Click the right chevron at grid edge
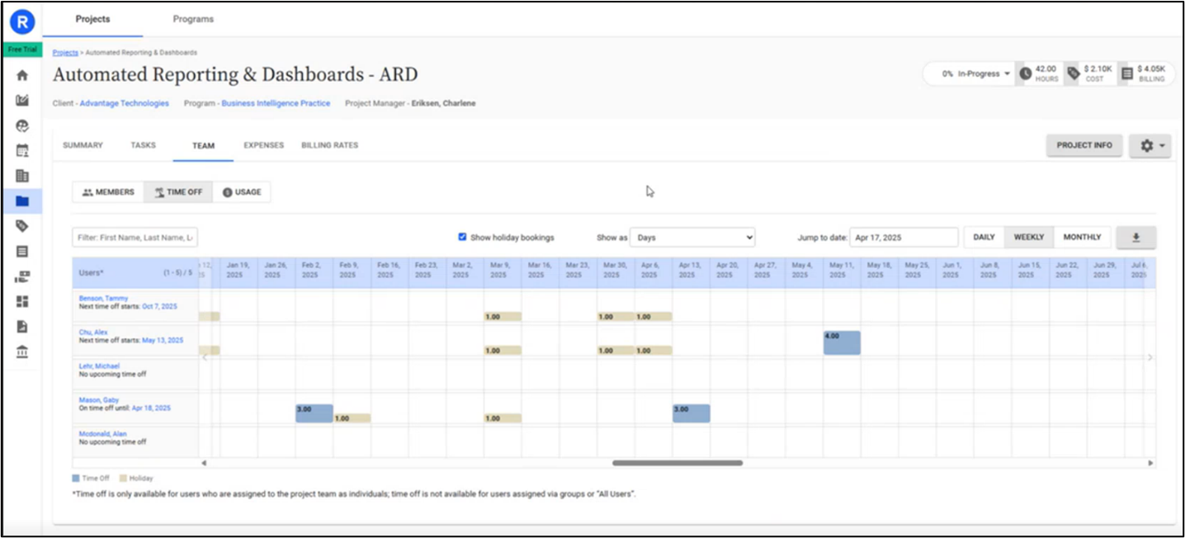 click(x=1150, y=357)
